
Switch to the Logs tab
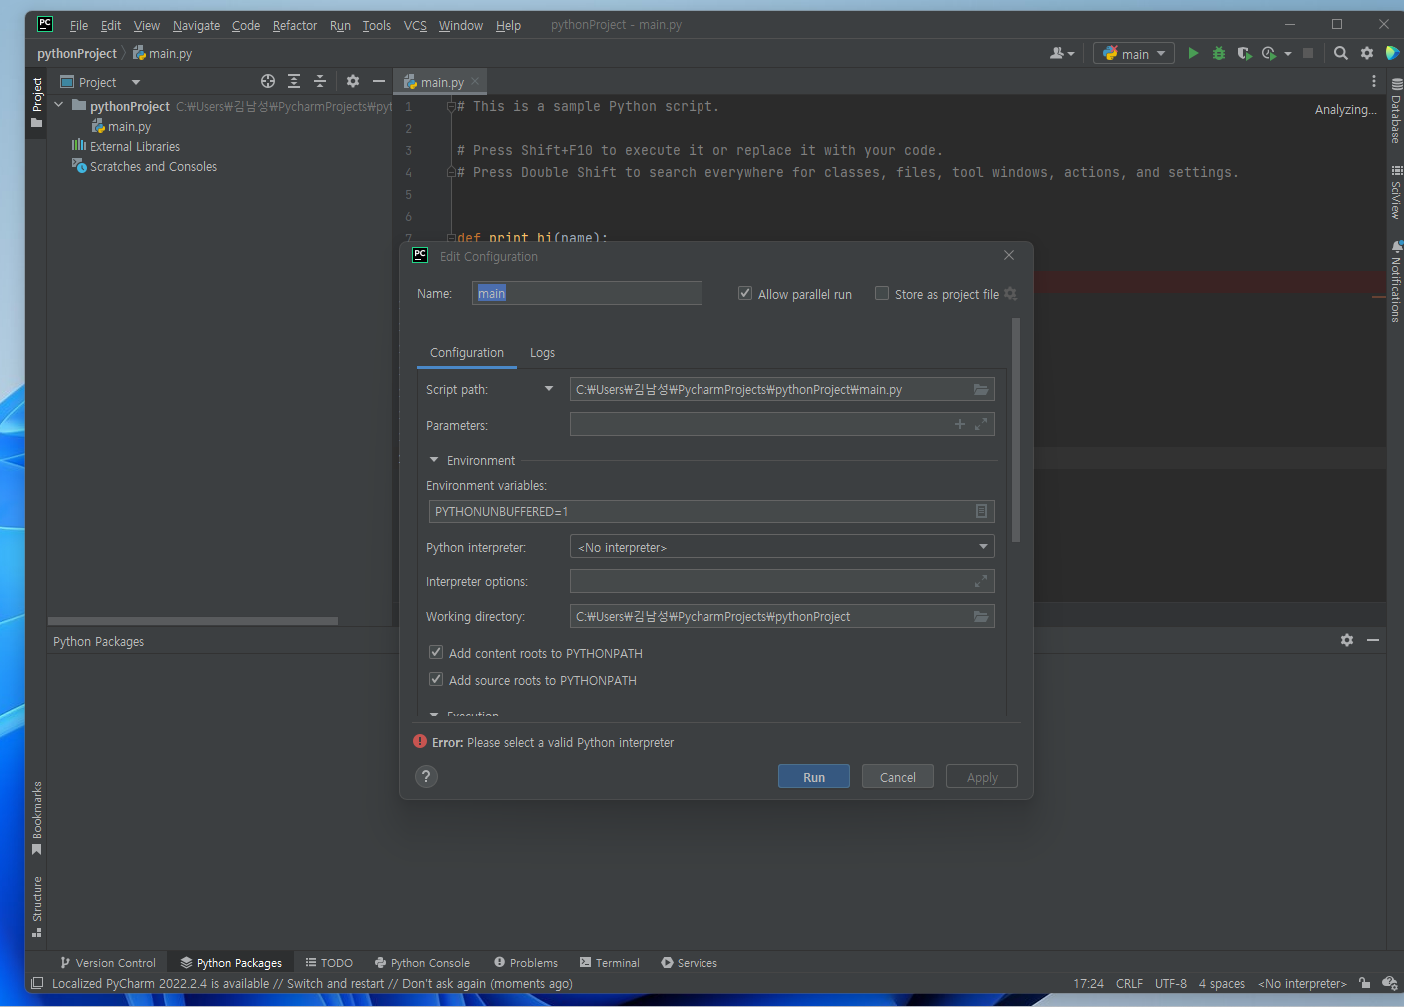[542, 352]
